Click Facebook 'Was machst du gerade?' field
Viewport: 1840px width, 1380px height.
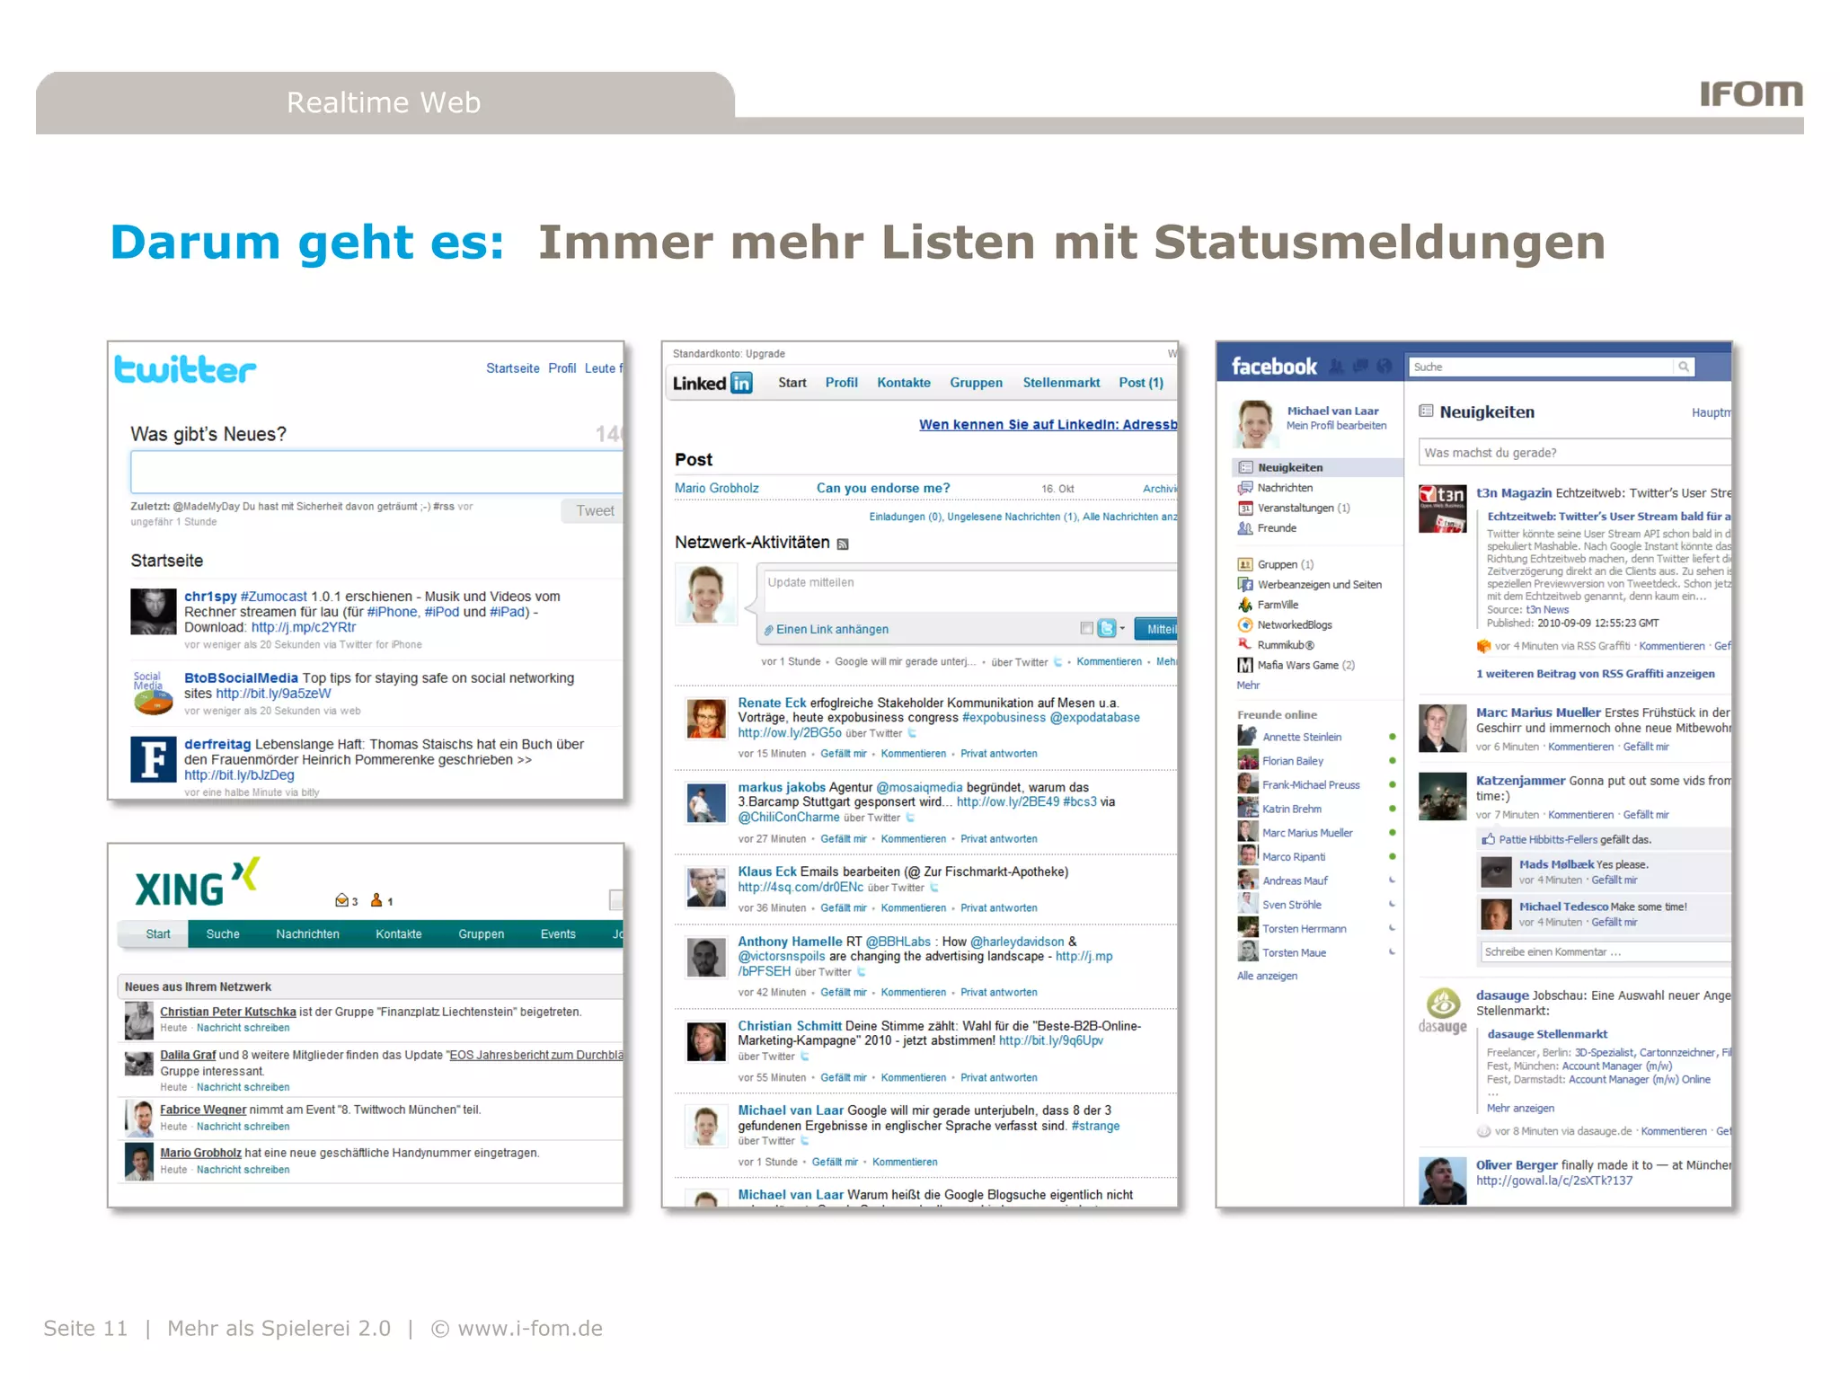(x=1574, y=453)
